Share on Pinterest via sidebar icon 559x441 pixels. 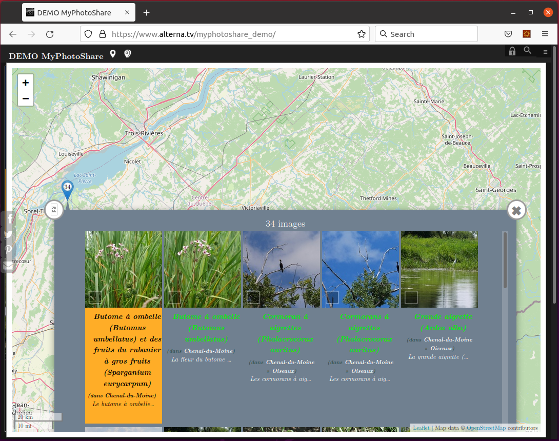pos(9,249)
